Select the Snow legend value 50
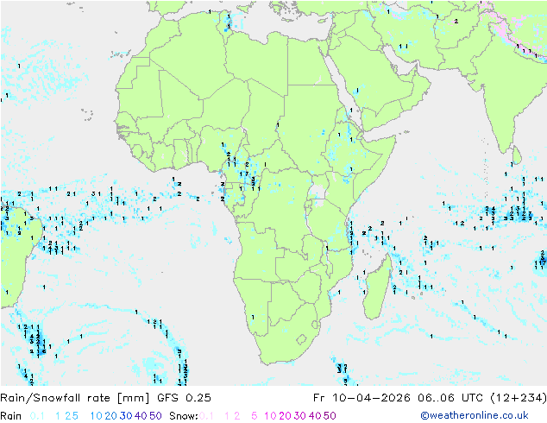The image size is (547, 423). click(x=330, y=416)
